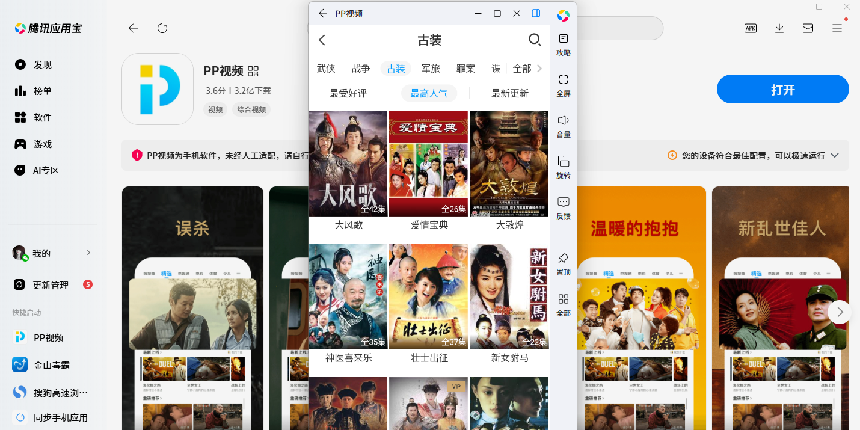Open the hamburger menu in 应用宝
This screenshot has height=430, width=860.
click(x=837, y=28)
